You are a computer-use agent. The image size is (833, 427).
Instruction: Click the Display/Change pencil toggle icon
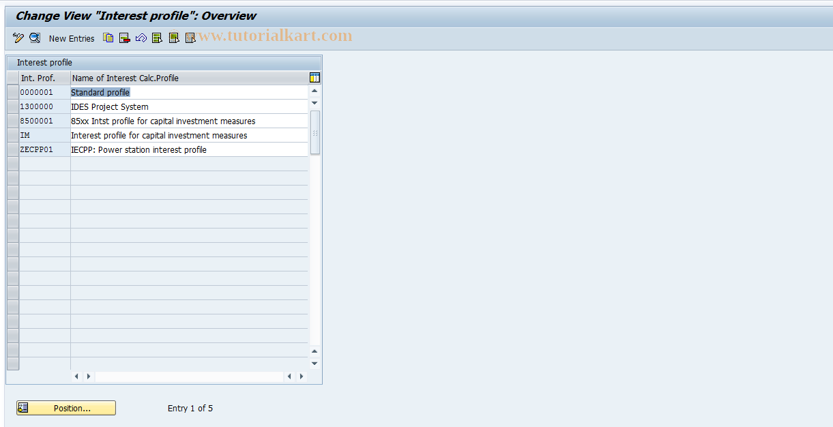(18, 38)
